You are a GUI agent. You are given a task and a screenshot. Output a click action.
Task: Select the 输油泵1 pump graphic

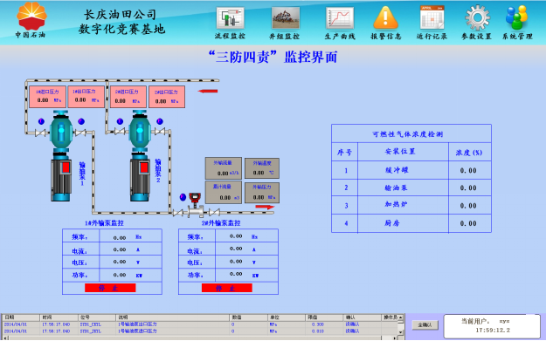61,156
